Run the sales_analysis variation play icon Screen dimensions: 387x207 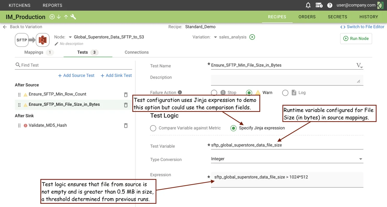point(252,37)
